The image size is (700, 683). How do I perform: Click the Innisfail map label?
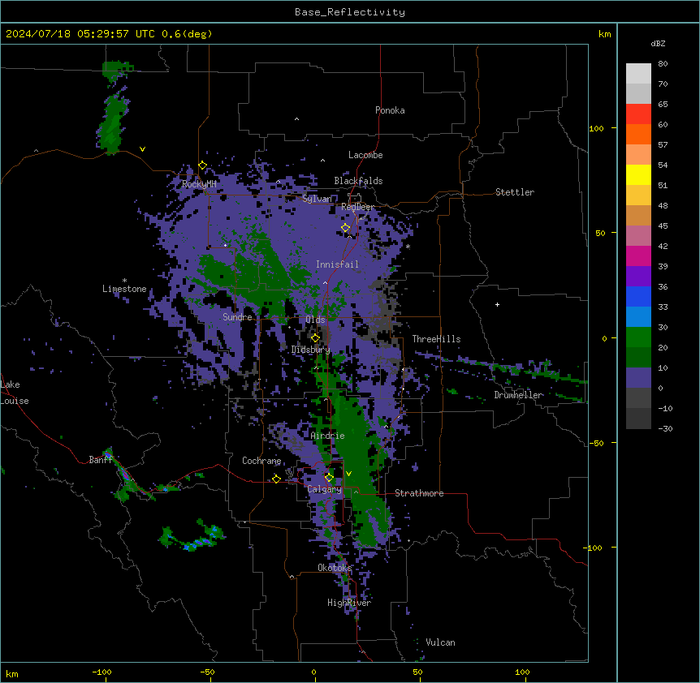point(337,264)
